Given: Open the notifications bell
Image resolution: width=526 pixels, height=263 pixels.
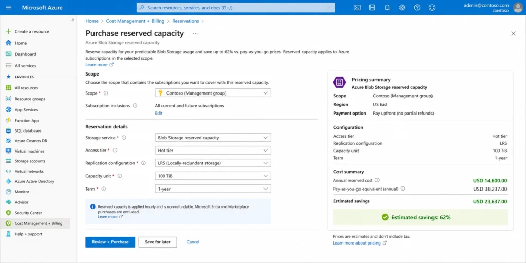Looking at the screenshot, I should click(x=387, y=7).
